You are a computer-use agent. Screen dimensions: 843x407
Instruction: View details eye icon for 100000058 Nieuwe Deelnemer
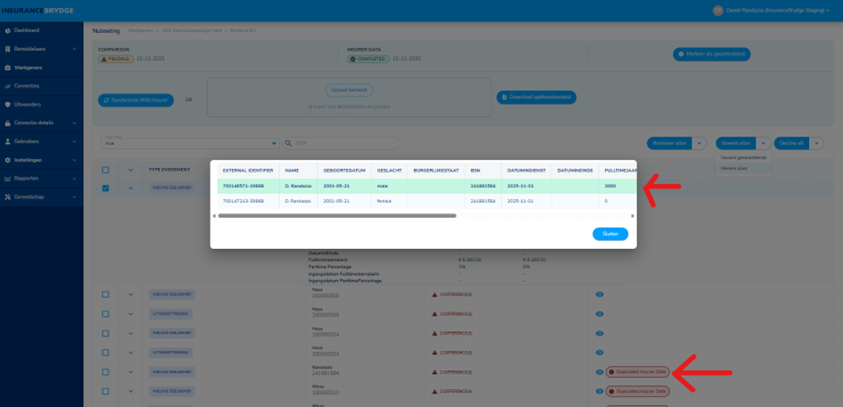click(599, 295)
